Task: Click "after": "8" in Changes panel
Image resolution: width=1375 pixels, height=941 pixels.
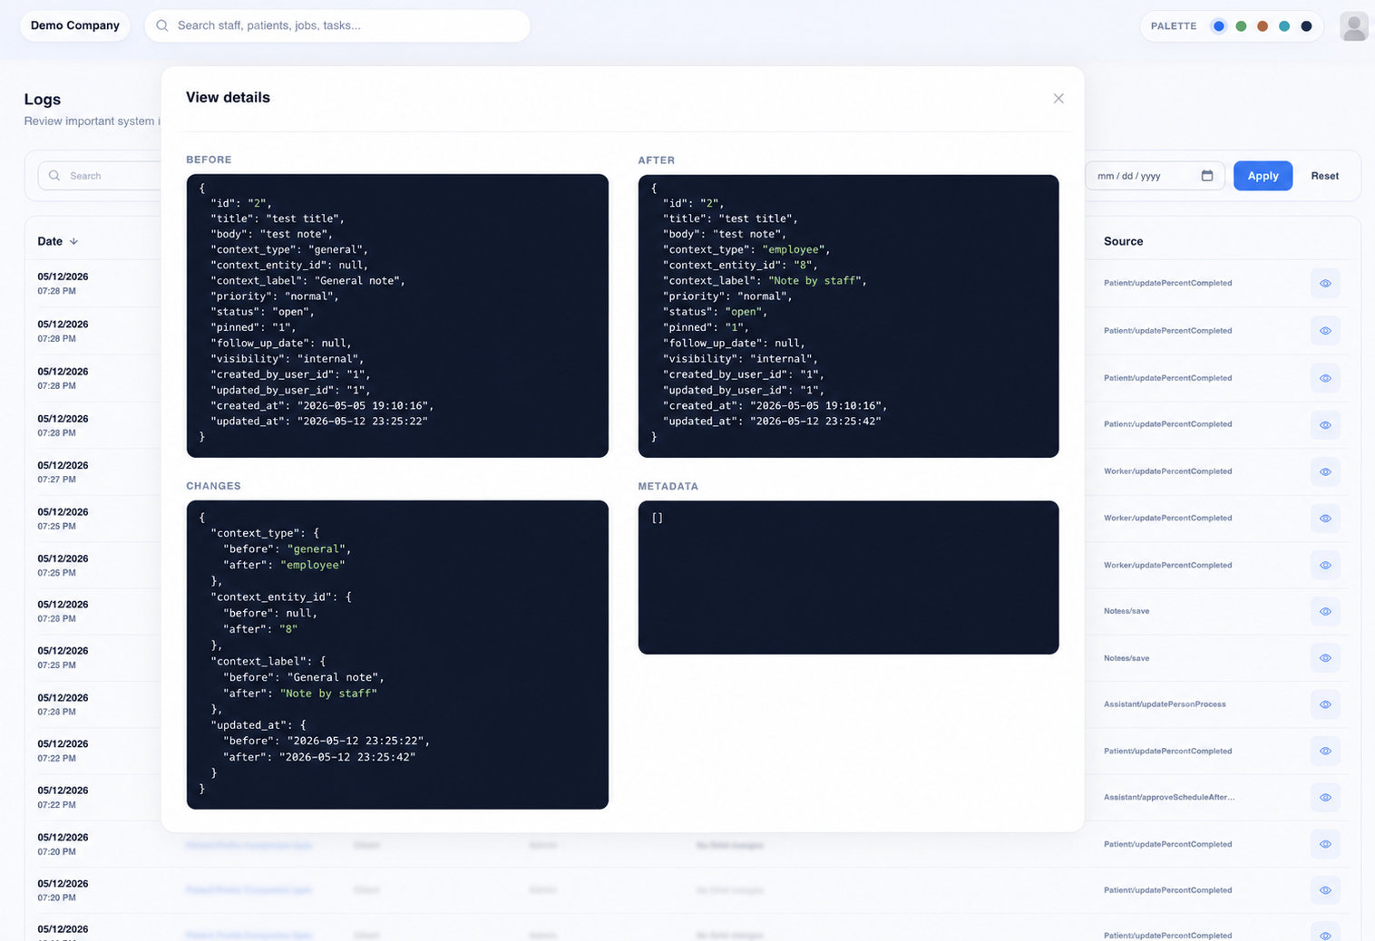Action: 260,629
